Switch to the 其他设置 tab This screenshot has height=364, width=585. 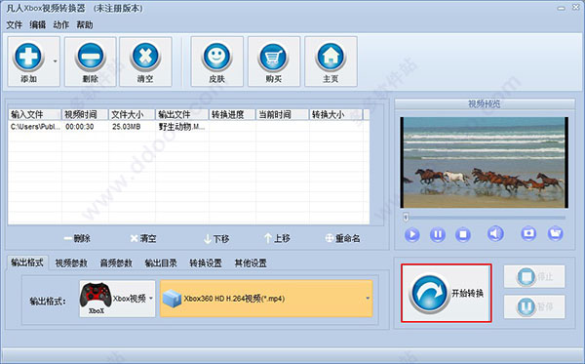pyautogui.click(x=251, y=263)
